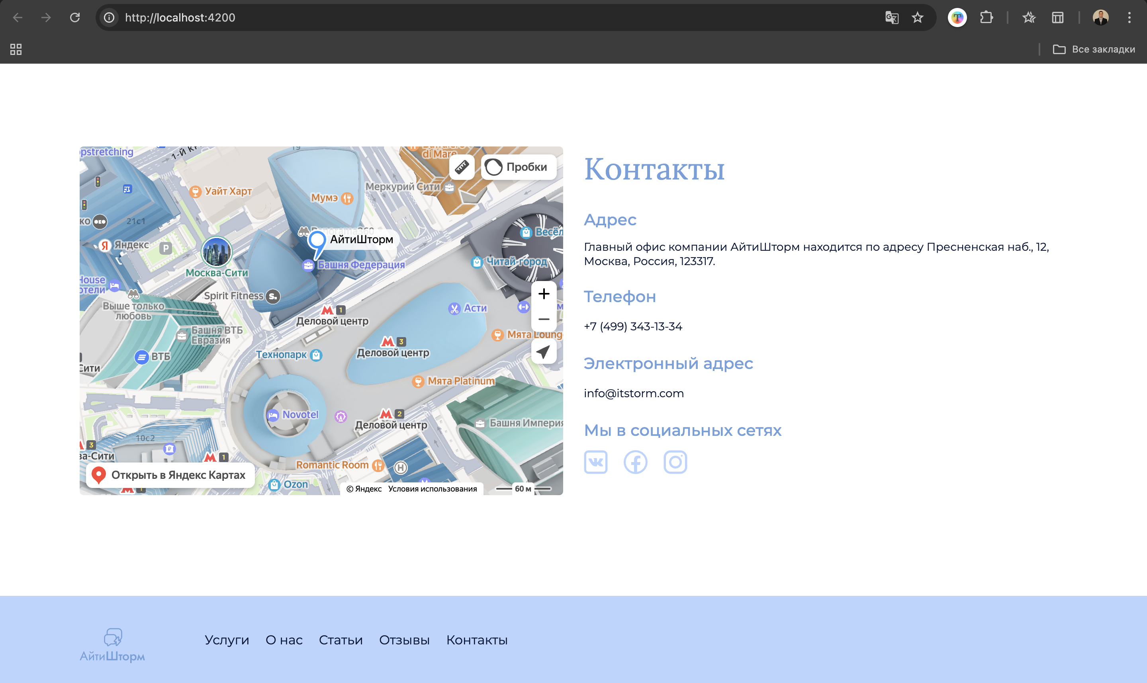Open the bookmarks star list icon
This screenshot has width=1147, height=683.
1029,18
